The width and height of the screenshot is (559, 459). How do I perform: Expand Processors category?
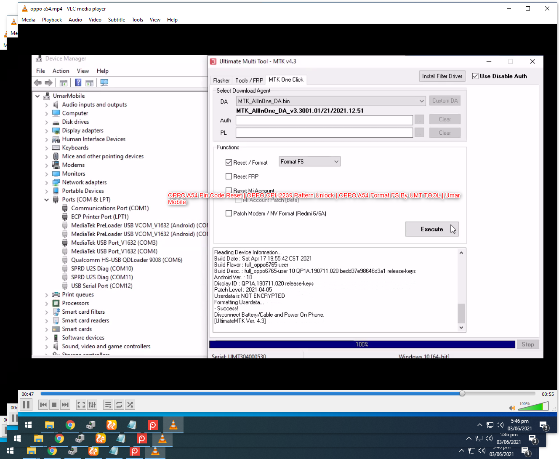coord(47,303)
